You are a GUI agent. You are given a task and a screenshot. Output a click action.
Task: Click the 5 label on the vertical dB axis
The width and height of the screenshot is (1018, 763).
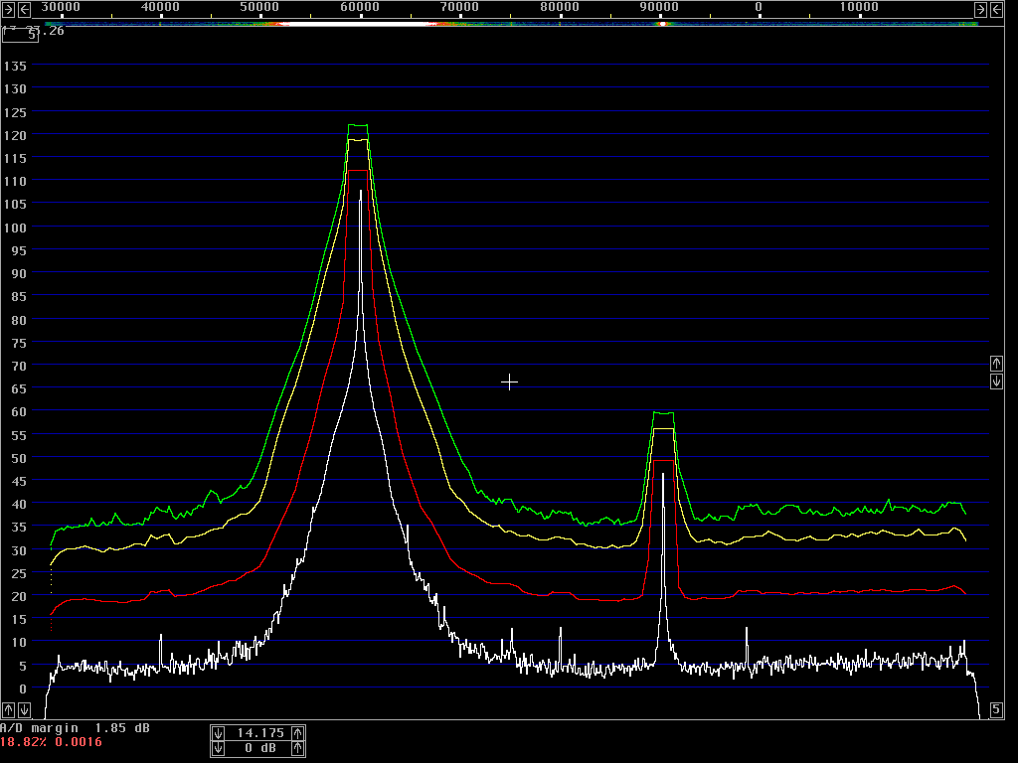[23, 666]
